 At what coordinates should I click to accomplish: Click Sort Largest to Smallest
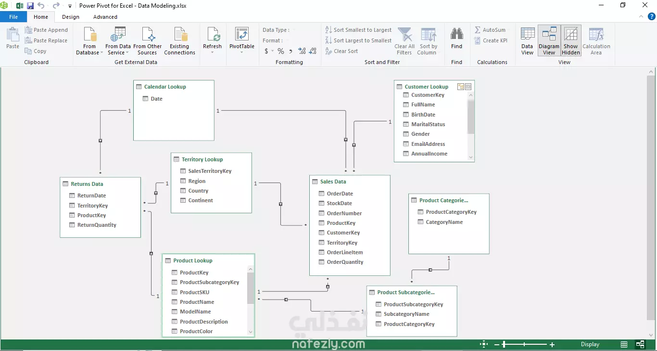coord(358,40)
